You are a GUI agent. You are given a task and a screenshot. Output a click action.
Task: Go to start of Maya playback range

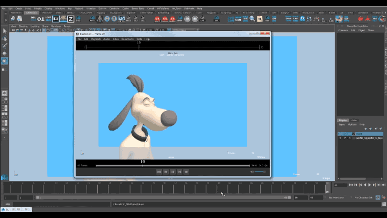(x=351, y=185)
